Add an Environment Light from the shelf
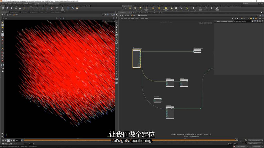The width and height of the screenshot is (264, 148). pyautogui.click(x=166, y=9)
